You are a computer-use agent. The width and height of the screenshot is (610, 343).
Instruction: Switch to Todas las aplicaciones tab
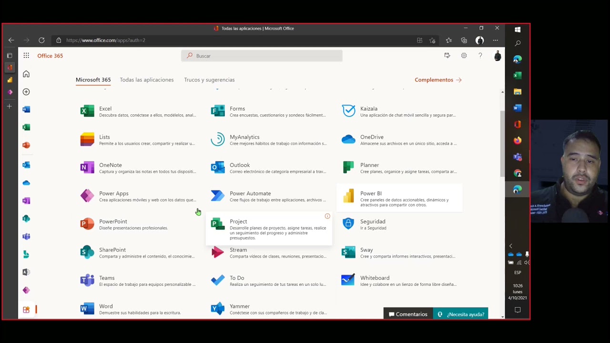pos(147,80)
